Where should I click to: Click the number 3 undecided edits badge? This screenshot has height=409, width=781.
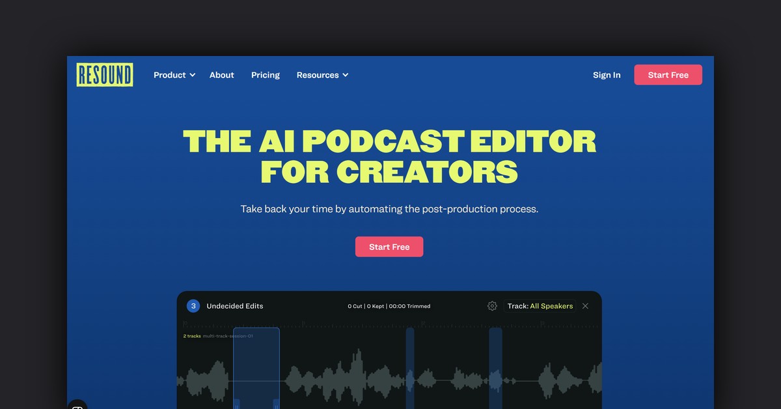(193, 306)
